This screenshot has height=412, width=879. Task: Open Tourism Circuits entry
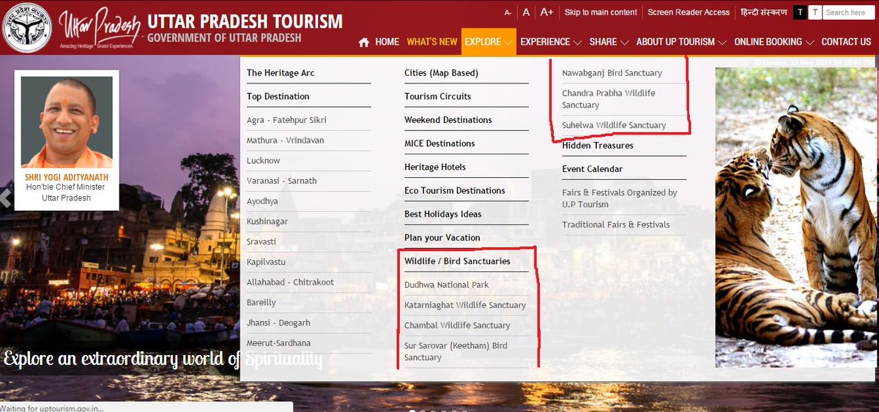[x=437, y=96]
